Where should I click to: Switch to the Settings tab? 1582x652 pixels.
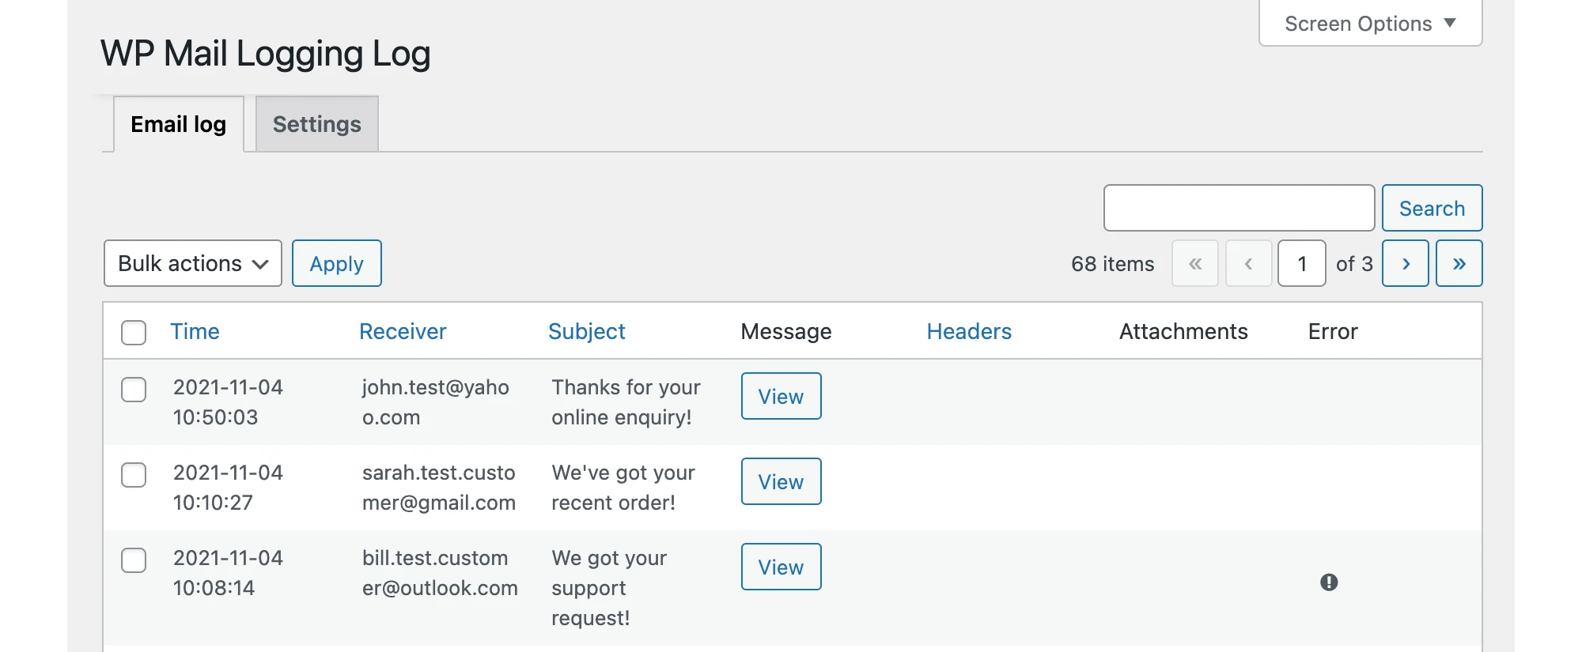coord(316,124)
